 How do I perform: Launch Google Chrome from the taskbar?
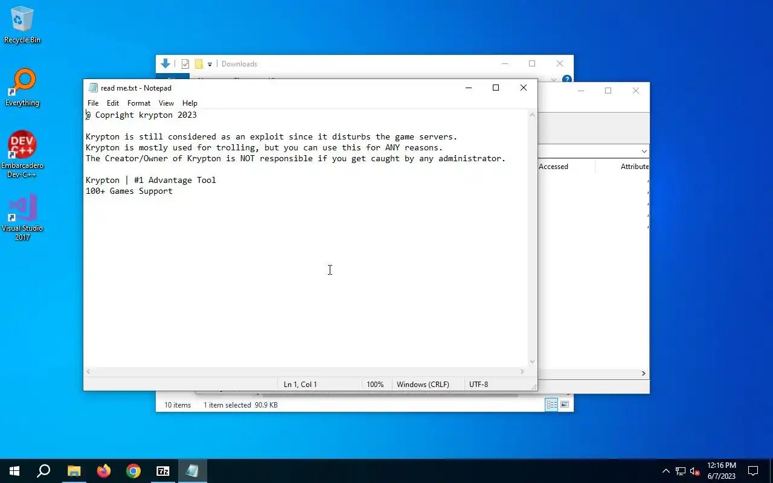click(133, 471)
